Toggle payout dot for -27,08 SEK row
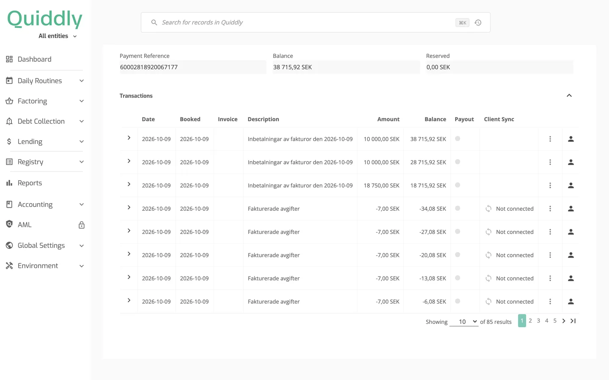 click(x=458, y=231)
